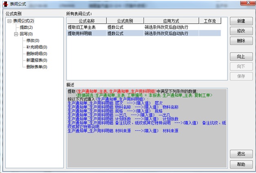Move formula up with 向上 button
This screenshot has height=173, width=256.
pos(241,56)
